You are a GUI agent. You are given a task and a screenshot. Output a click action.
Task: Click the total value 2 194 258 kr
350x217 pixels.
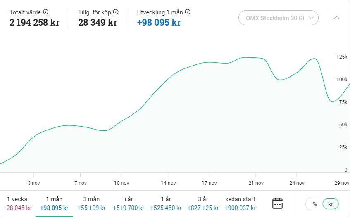point(34,22)
